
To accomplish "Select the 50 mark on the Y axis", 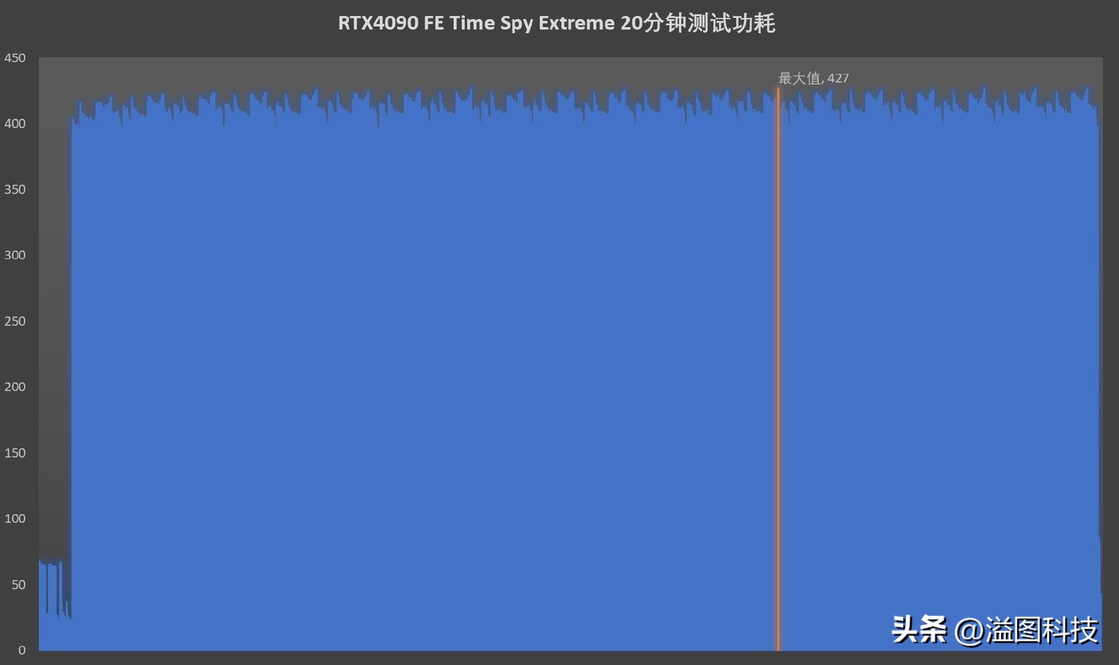I will [x=18, y=584].
